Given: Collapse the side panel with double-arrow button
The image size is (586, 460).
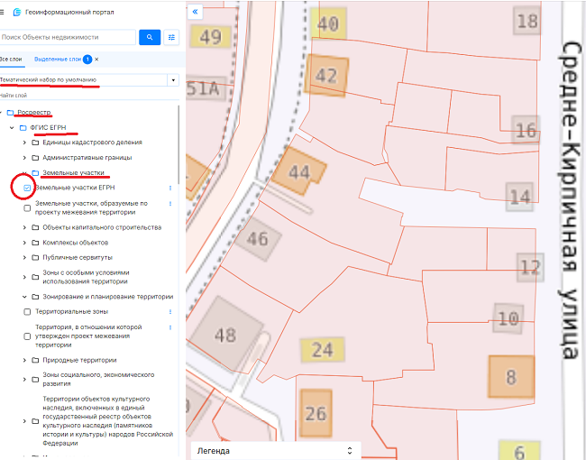Looking at the screenshot, I should click(x=195, y=12).
